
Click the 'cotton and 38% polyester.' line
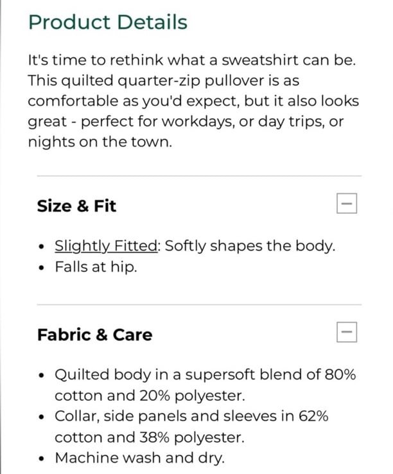pyautogui.click(x=150, y=437)
